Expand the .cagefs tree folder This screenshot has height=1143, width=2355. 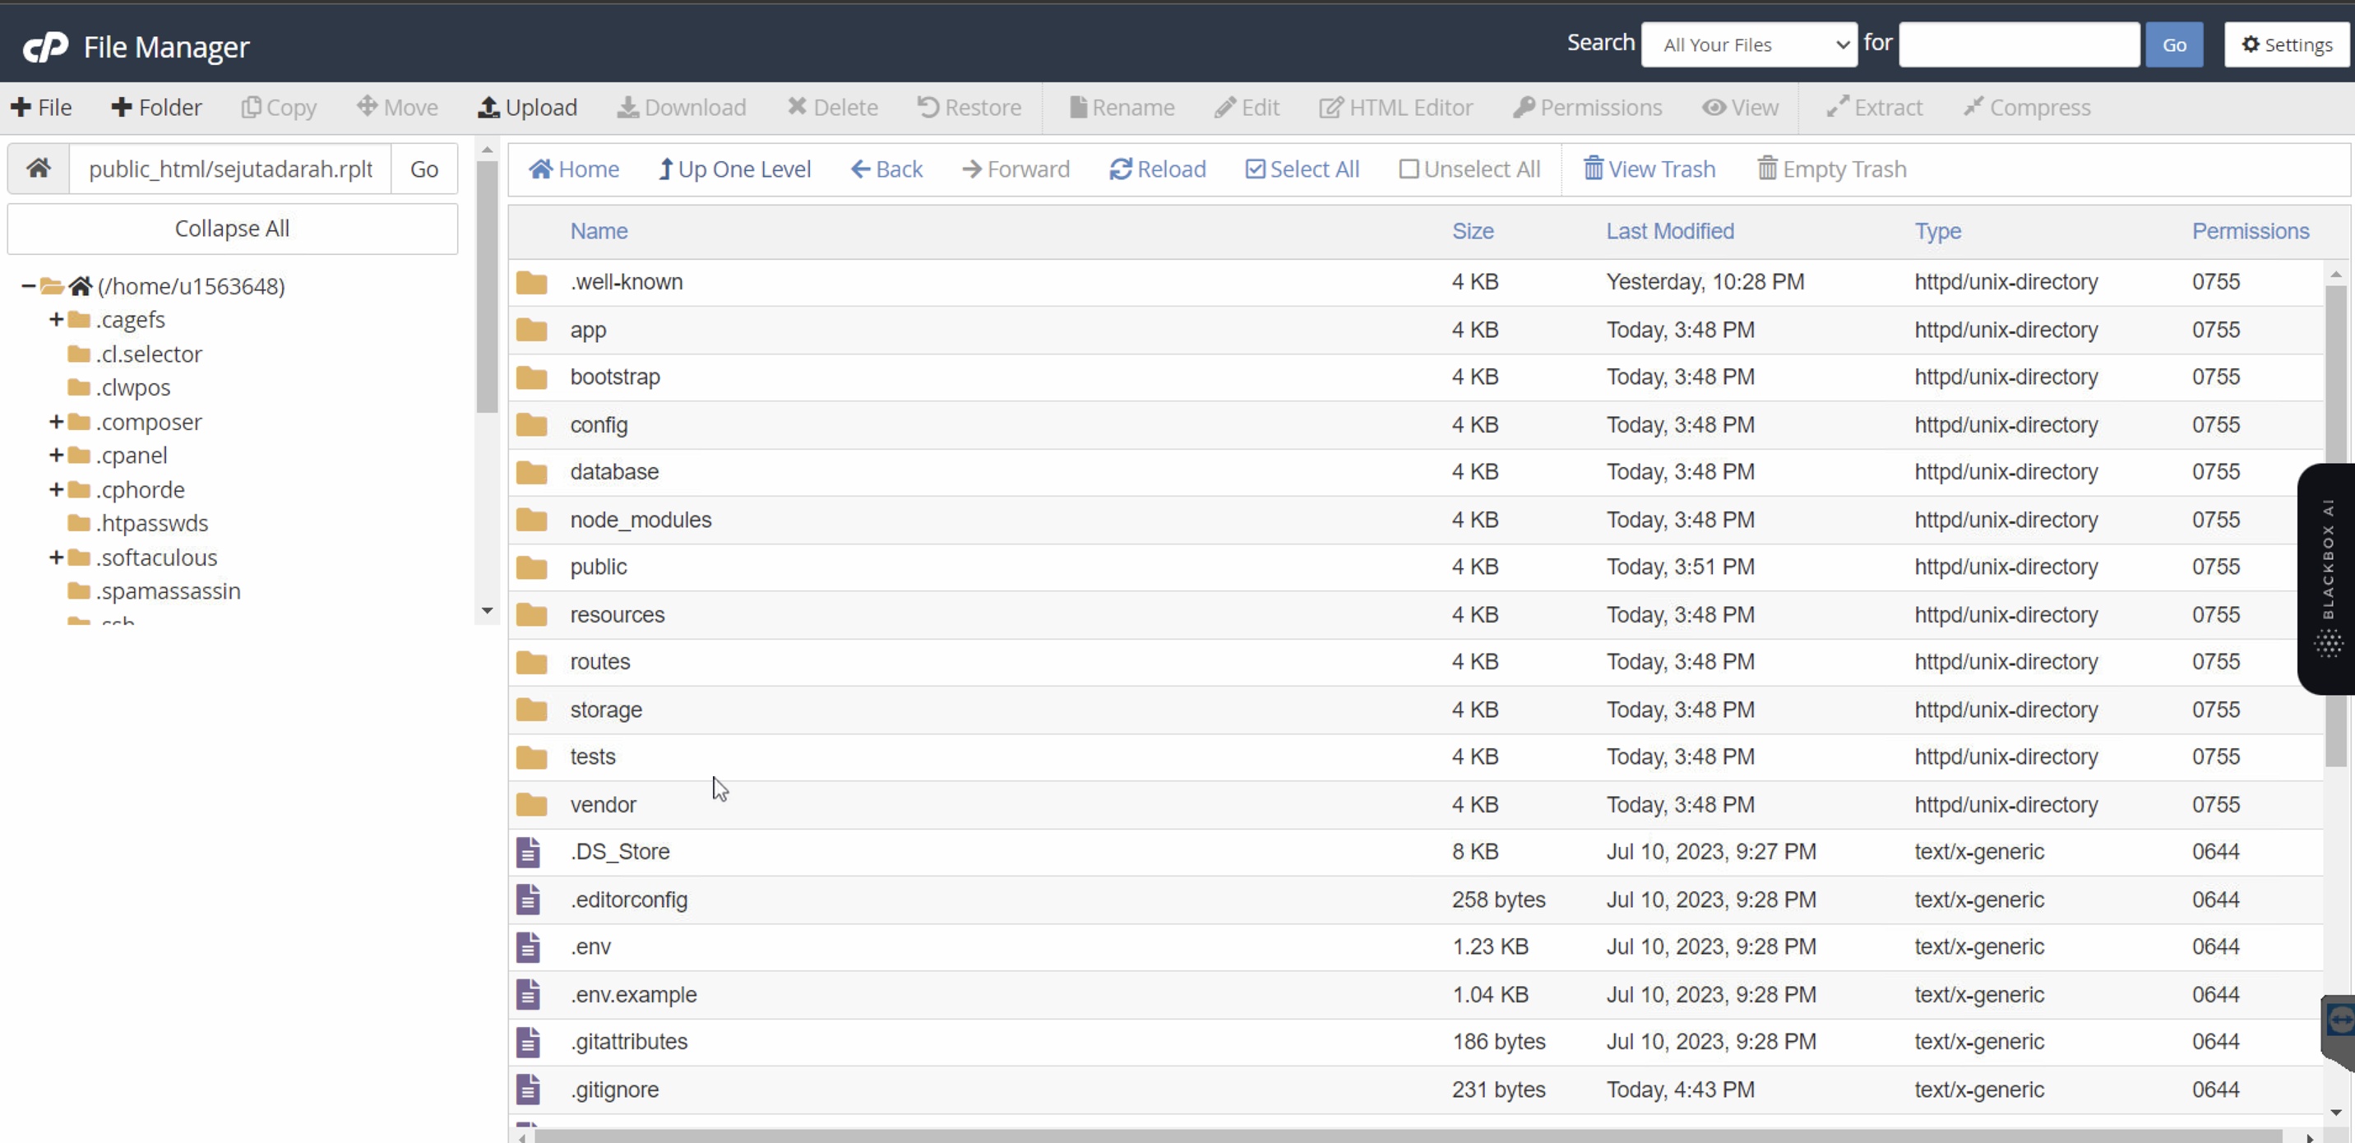click(56, 319)
